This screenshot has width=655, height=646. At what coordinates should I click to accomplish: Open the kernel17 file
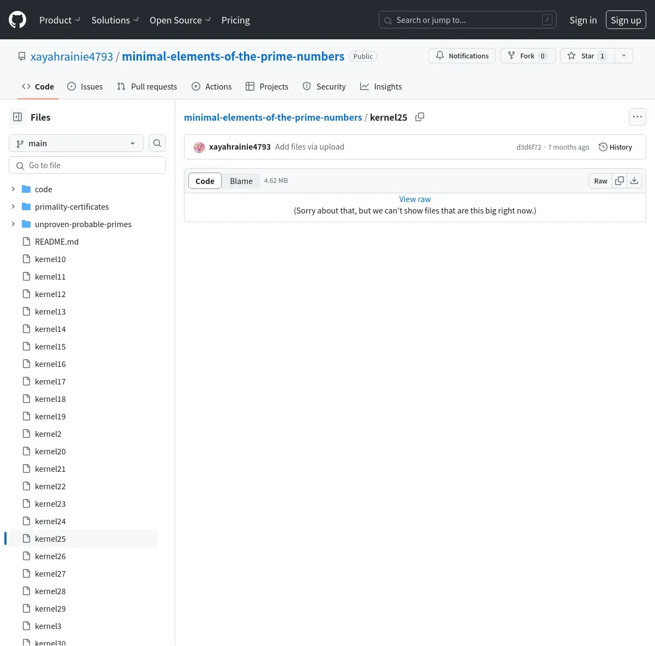tap(50, 382)
